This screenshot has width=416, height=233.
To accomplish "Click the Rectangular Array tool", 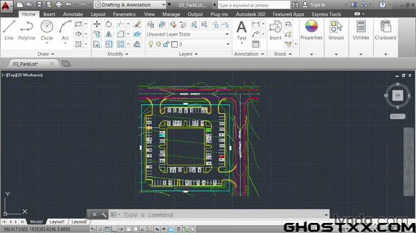I will coord(120,44).
